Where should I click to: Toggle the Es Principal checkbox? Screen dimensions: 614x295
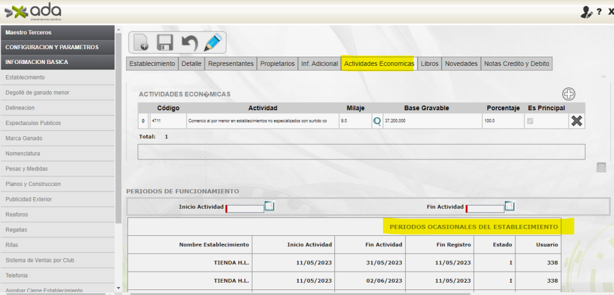tap(530, 121)
